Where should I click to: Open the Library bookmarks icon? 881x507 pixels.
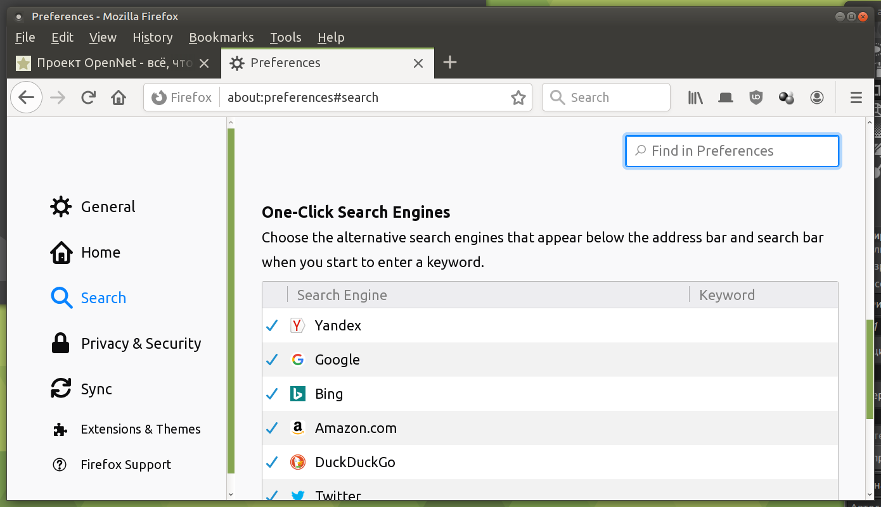695,97
